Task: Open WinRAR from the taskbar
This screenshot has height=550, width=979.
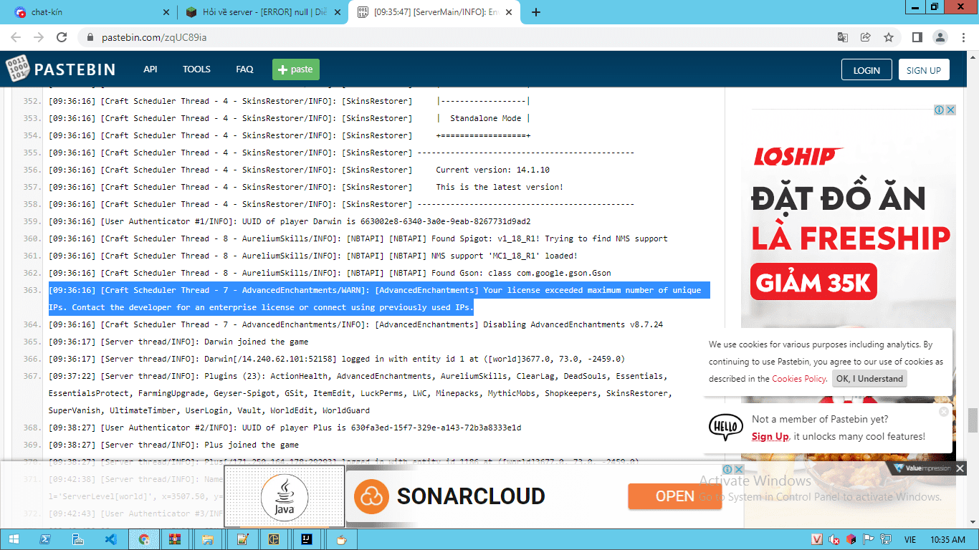Action: [175, 539]
